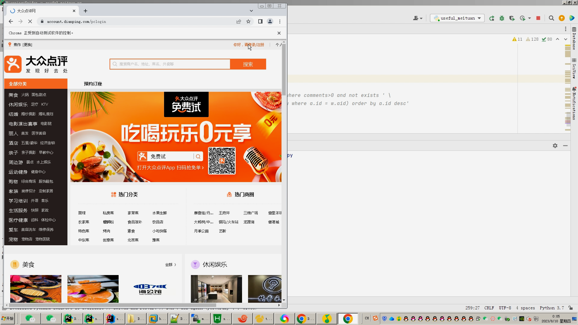Open 面馆 under hot categories
Viewport: 578px width, 325px height.
82,213
